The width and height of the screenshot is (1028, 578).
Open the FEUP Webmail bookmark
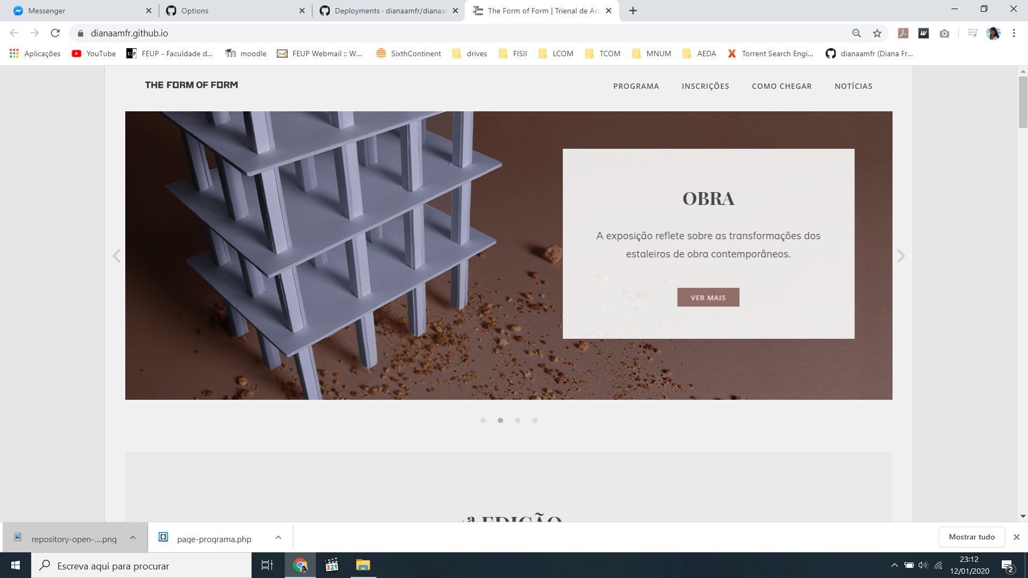coord(320,53)
